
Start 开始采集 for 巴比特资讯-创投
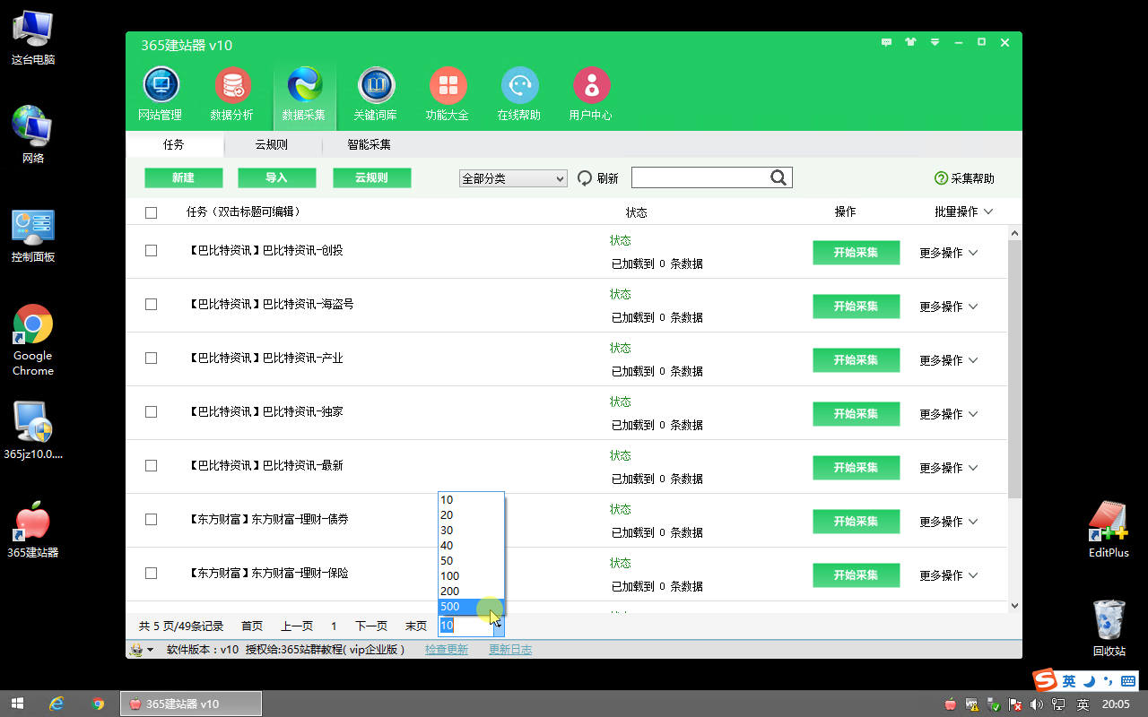[x=856, y=253]
